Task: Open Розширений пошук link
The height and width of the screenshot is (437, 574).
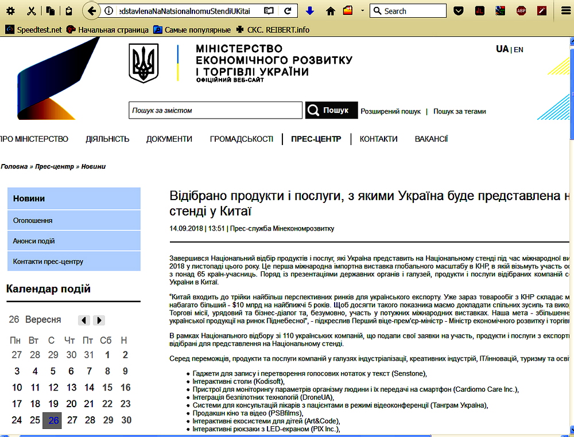Action: [x=390, y=111]
